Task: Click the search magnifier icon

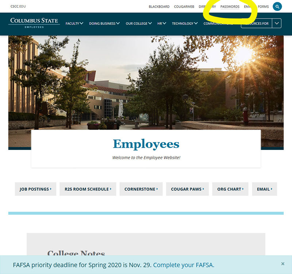Action: point(277,7)
